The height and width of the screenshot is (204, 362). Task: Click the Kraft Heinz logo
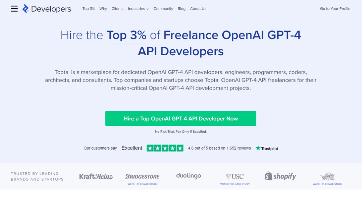coord(96,177)
